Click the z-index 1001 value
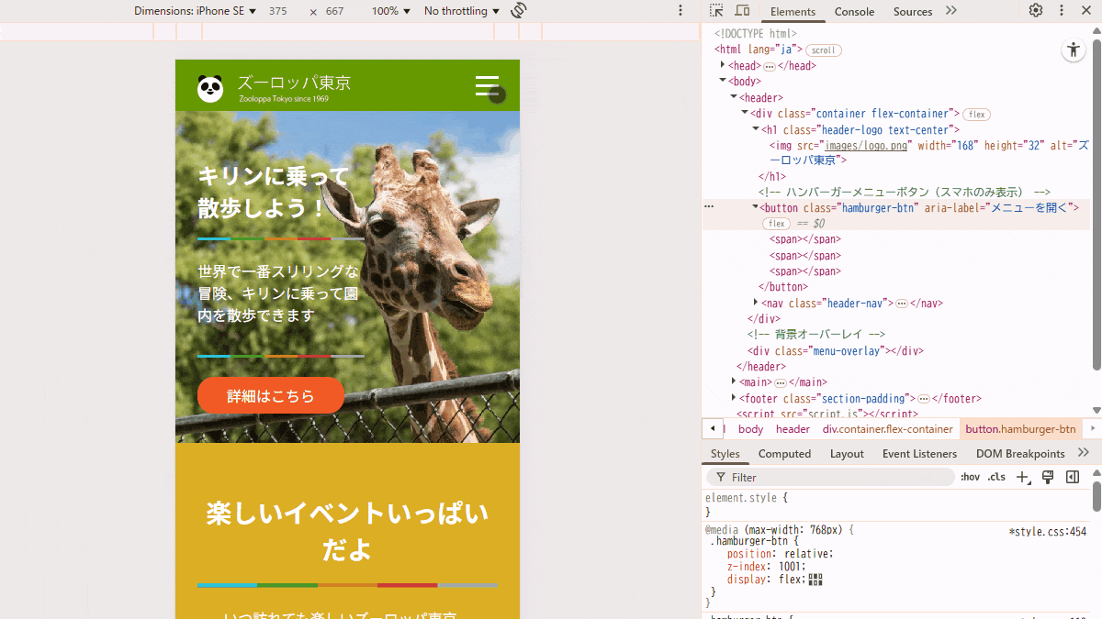1102x619 pixels. 793,567
